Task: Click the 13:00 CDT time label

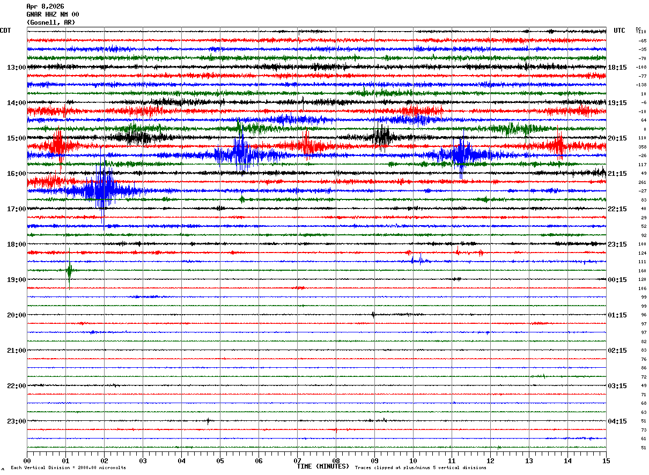Action: coord(16,68)
